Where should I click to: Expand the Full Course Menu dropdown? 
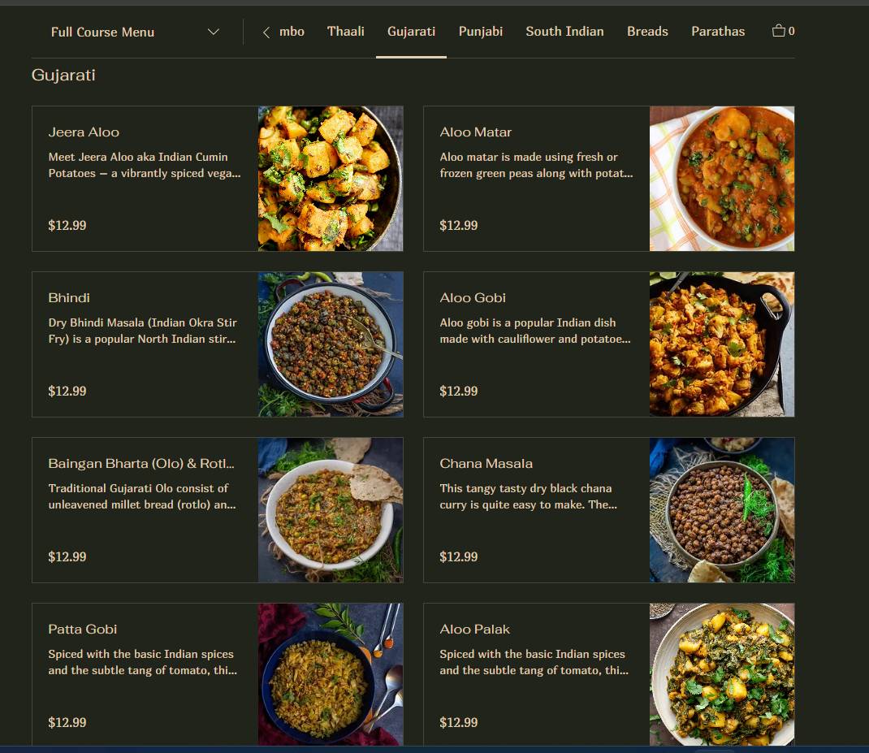point(136,32)
